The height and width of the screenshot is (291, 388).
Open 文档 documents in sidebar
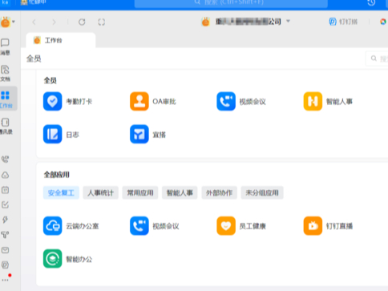pyautogui.click(x=5, y=73)
